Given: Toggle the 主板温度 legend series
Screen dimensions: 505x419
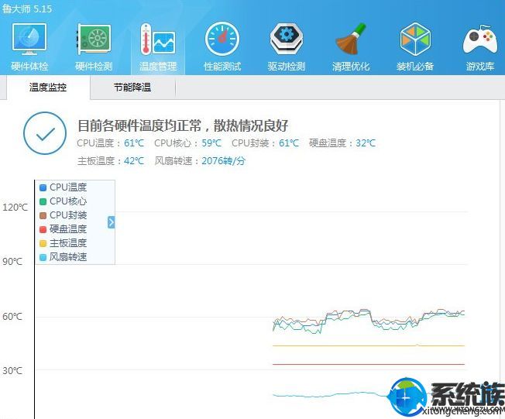Looking at the screenshot, I should tap(64, 243).
